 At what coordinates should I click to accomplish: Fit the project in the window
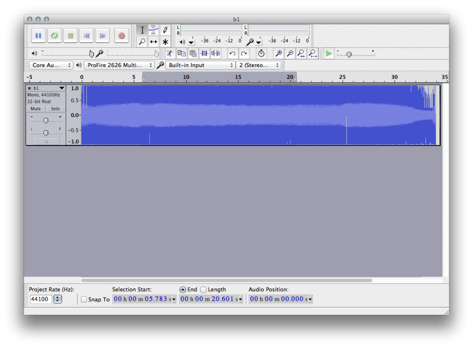point(312,53)
